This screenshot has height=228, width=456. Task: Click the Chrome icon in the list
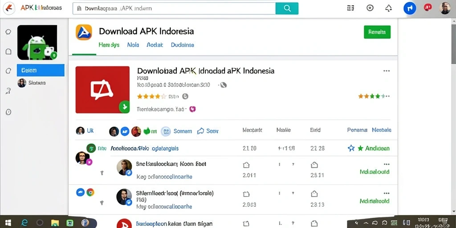coord(90,192)
